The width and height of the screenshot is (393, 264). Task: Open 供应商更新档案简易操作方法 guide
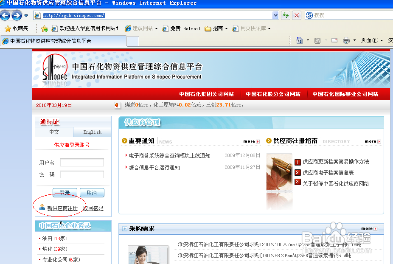coord(336,161)
